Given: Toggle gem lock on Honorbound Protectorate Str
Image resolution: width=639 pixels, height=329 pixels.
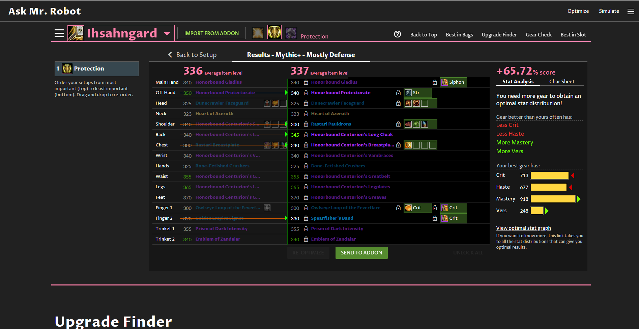Looking at the screenshot, I should click(x=398, y=93).
